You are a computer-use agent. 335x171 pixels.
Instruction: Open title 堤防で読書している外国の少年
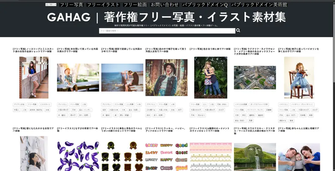point(121,50)
